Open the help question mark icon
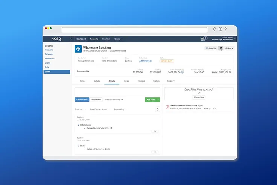 225,29
